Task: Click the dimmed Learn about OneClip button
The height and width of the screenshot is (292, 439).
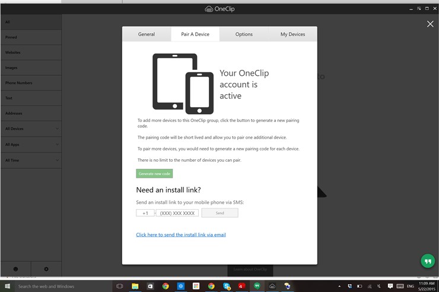Action: click(250, 269)
